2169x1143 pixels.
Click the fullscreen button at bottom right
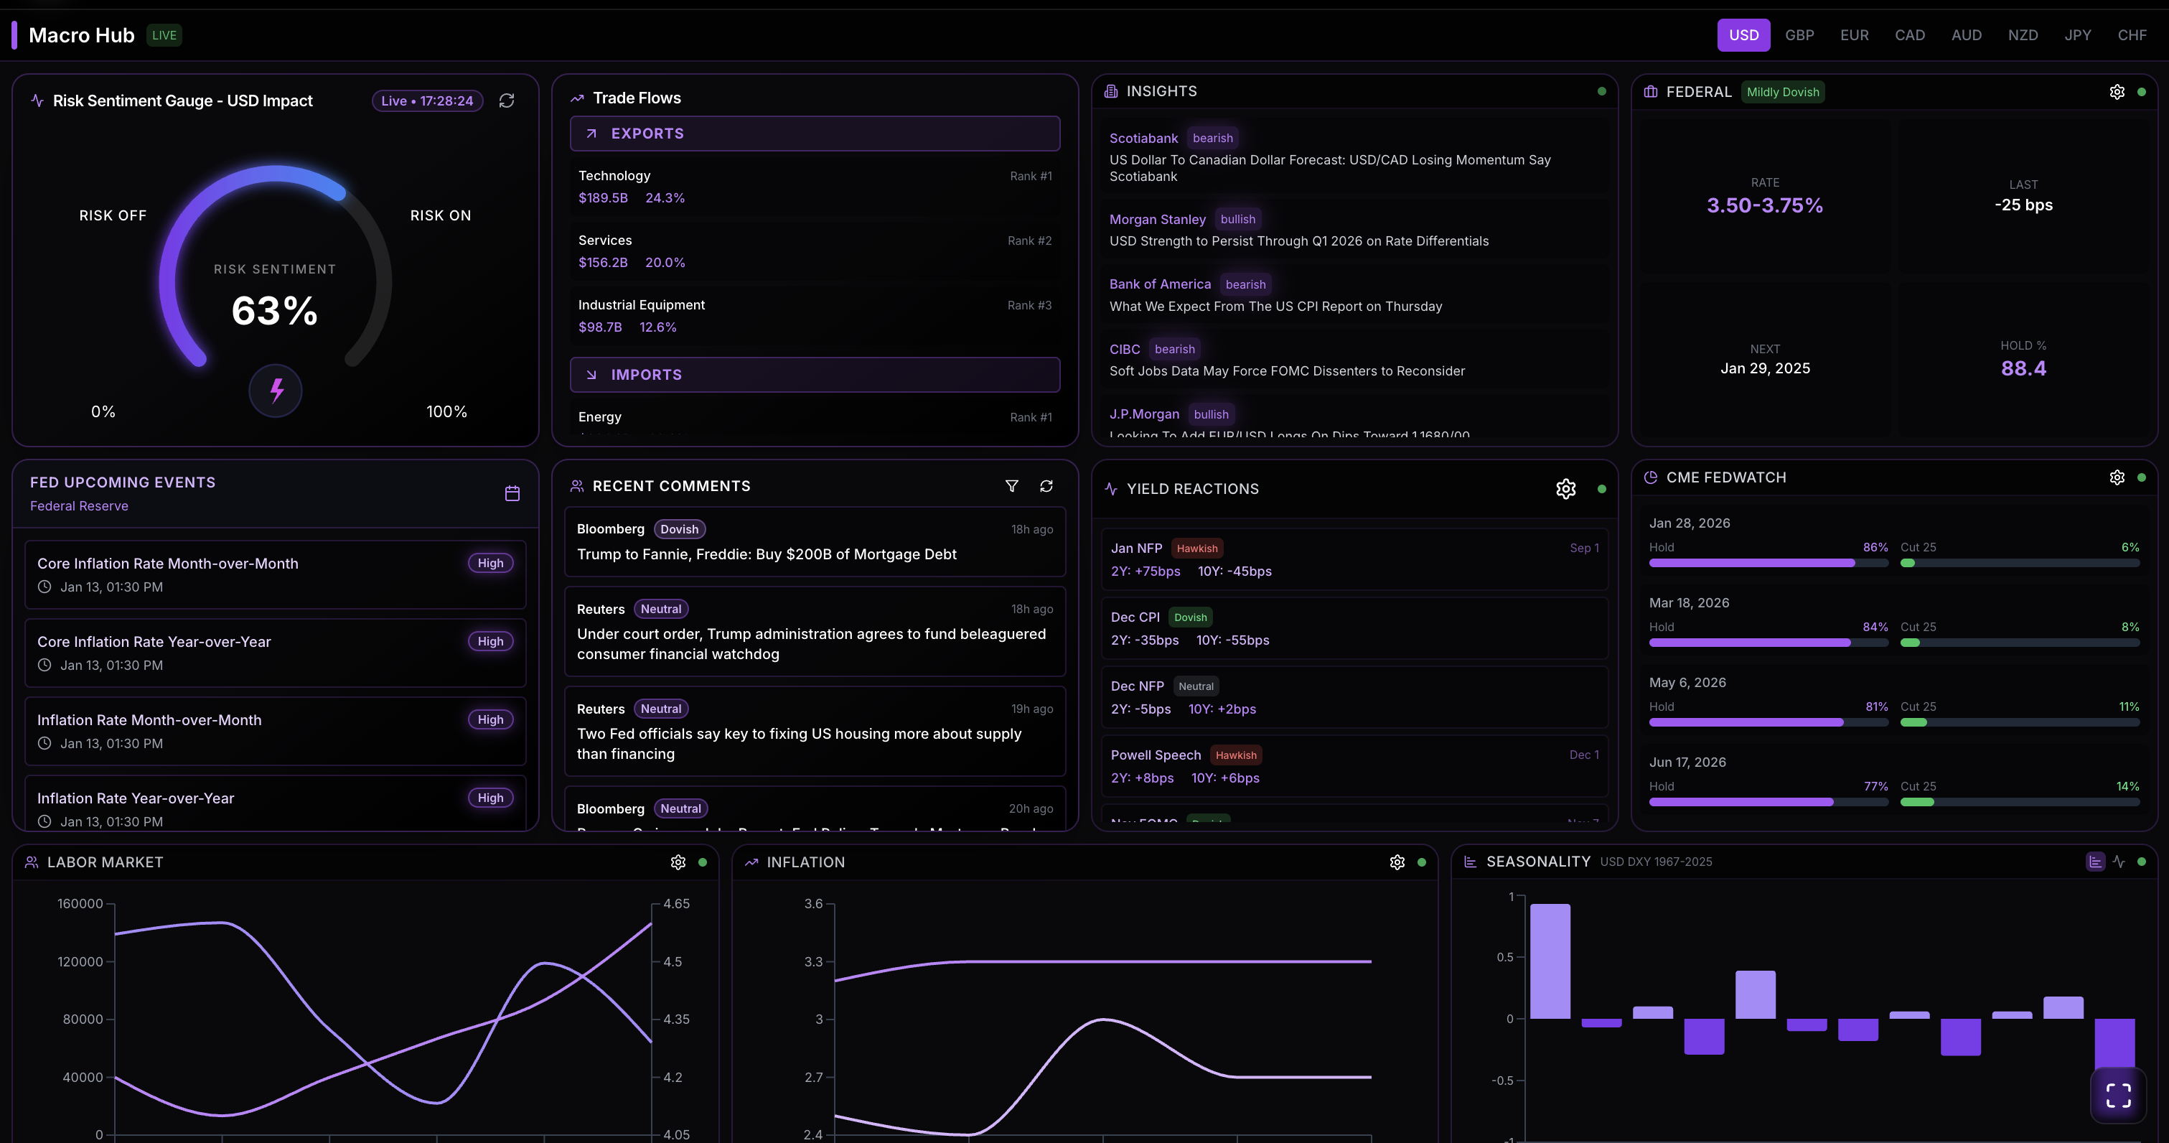coord(2119,1094)
